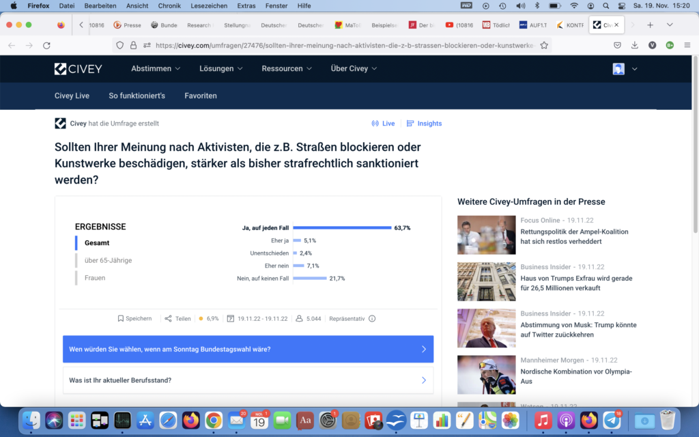Screen dimensions: 699x437
Task: Expand the Abstimmen dropdown menu
Action: click(156, 68)
